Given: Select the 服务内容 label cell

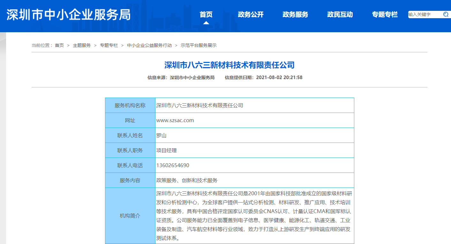Looking at the screenshot, I should pyautogui.click(x=130, y=180).
